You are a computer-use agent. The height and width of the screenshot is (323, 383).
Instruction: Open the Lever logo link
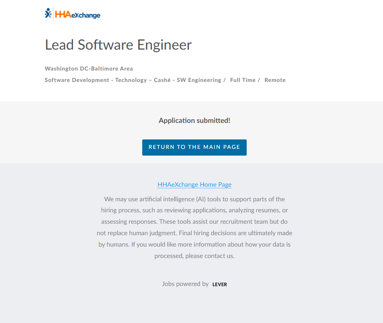[219, 284]
